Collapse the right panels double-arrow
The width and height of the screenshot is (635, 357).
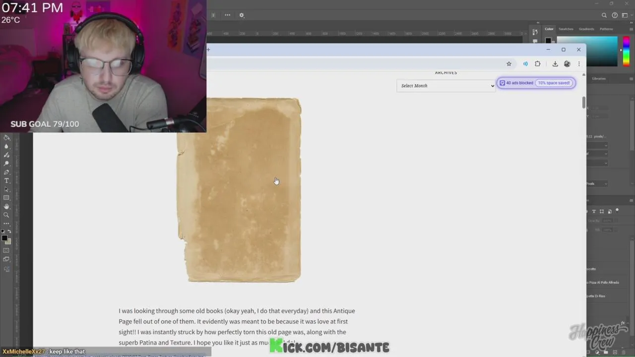(x=631, y=22)
